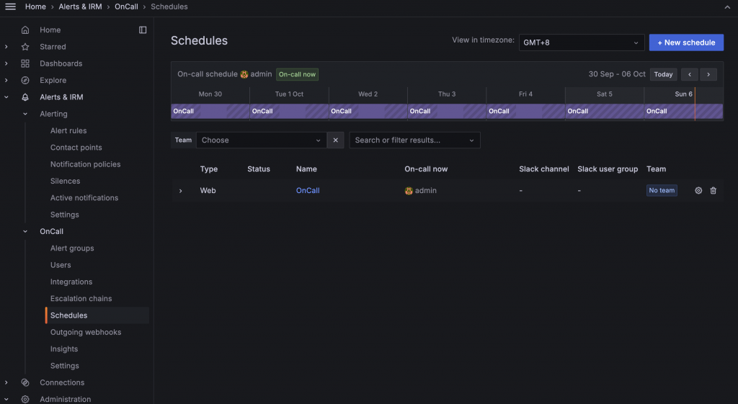
Task: Open Insights under OnCall
Action: point(64,349)
